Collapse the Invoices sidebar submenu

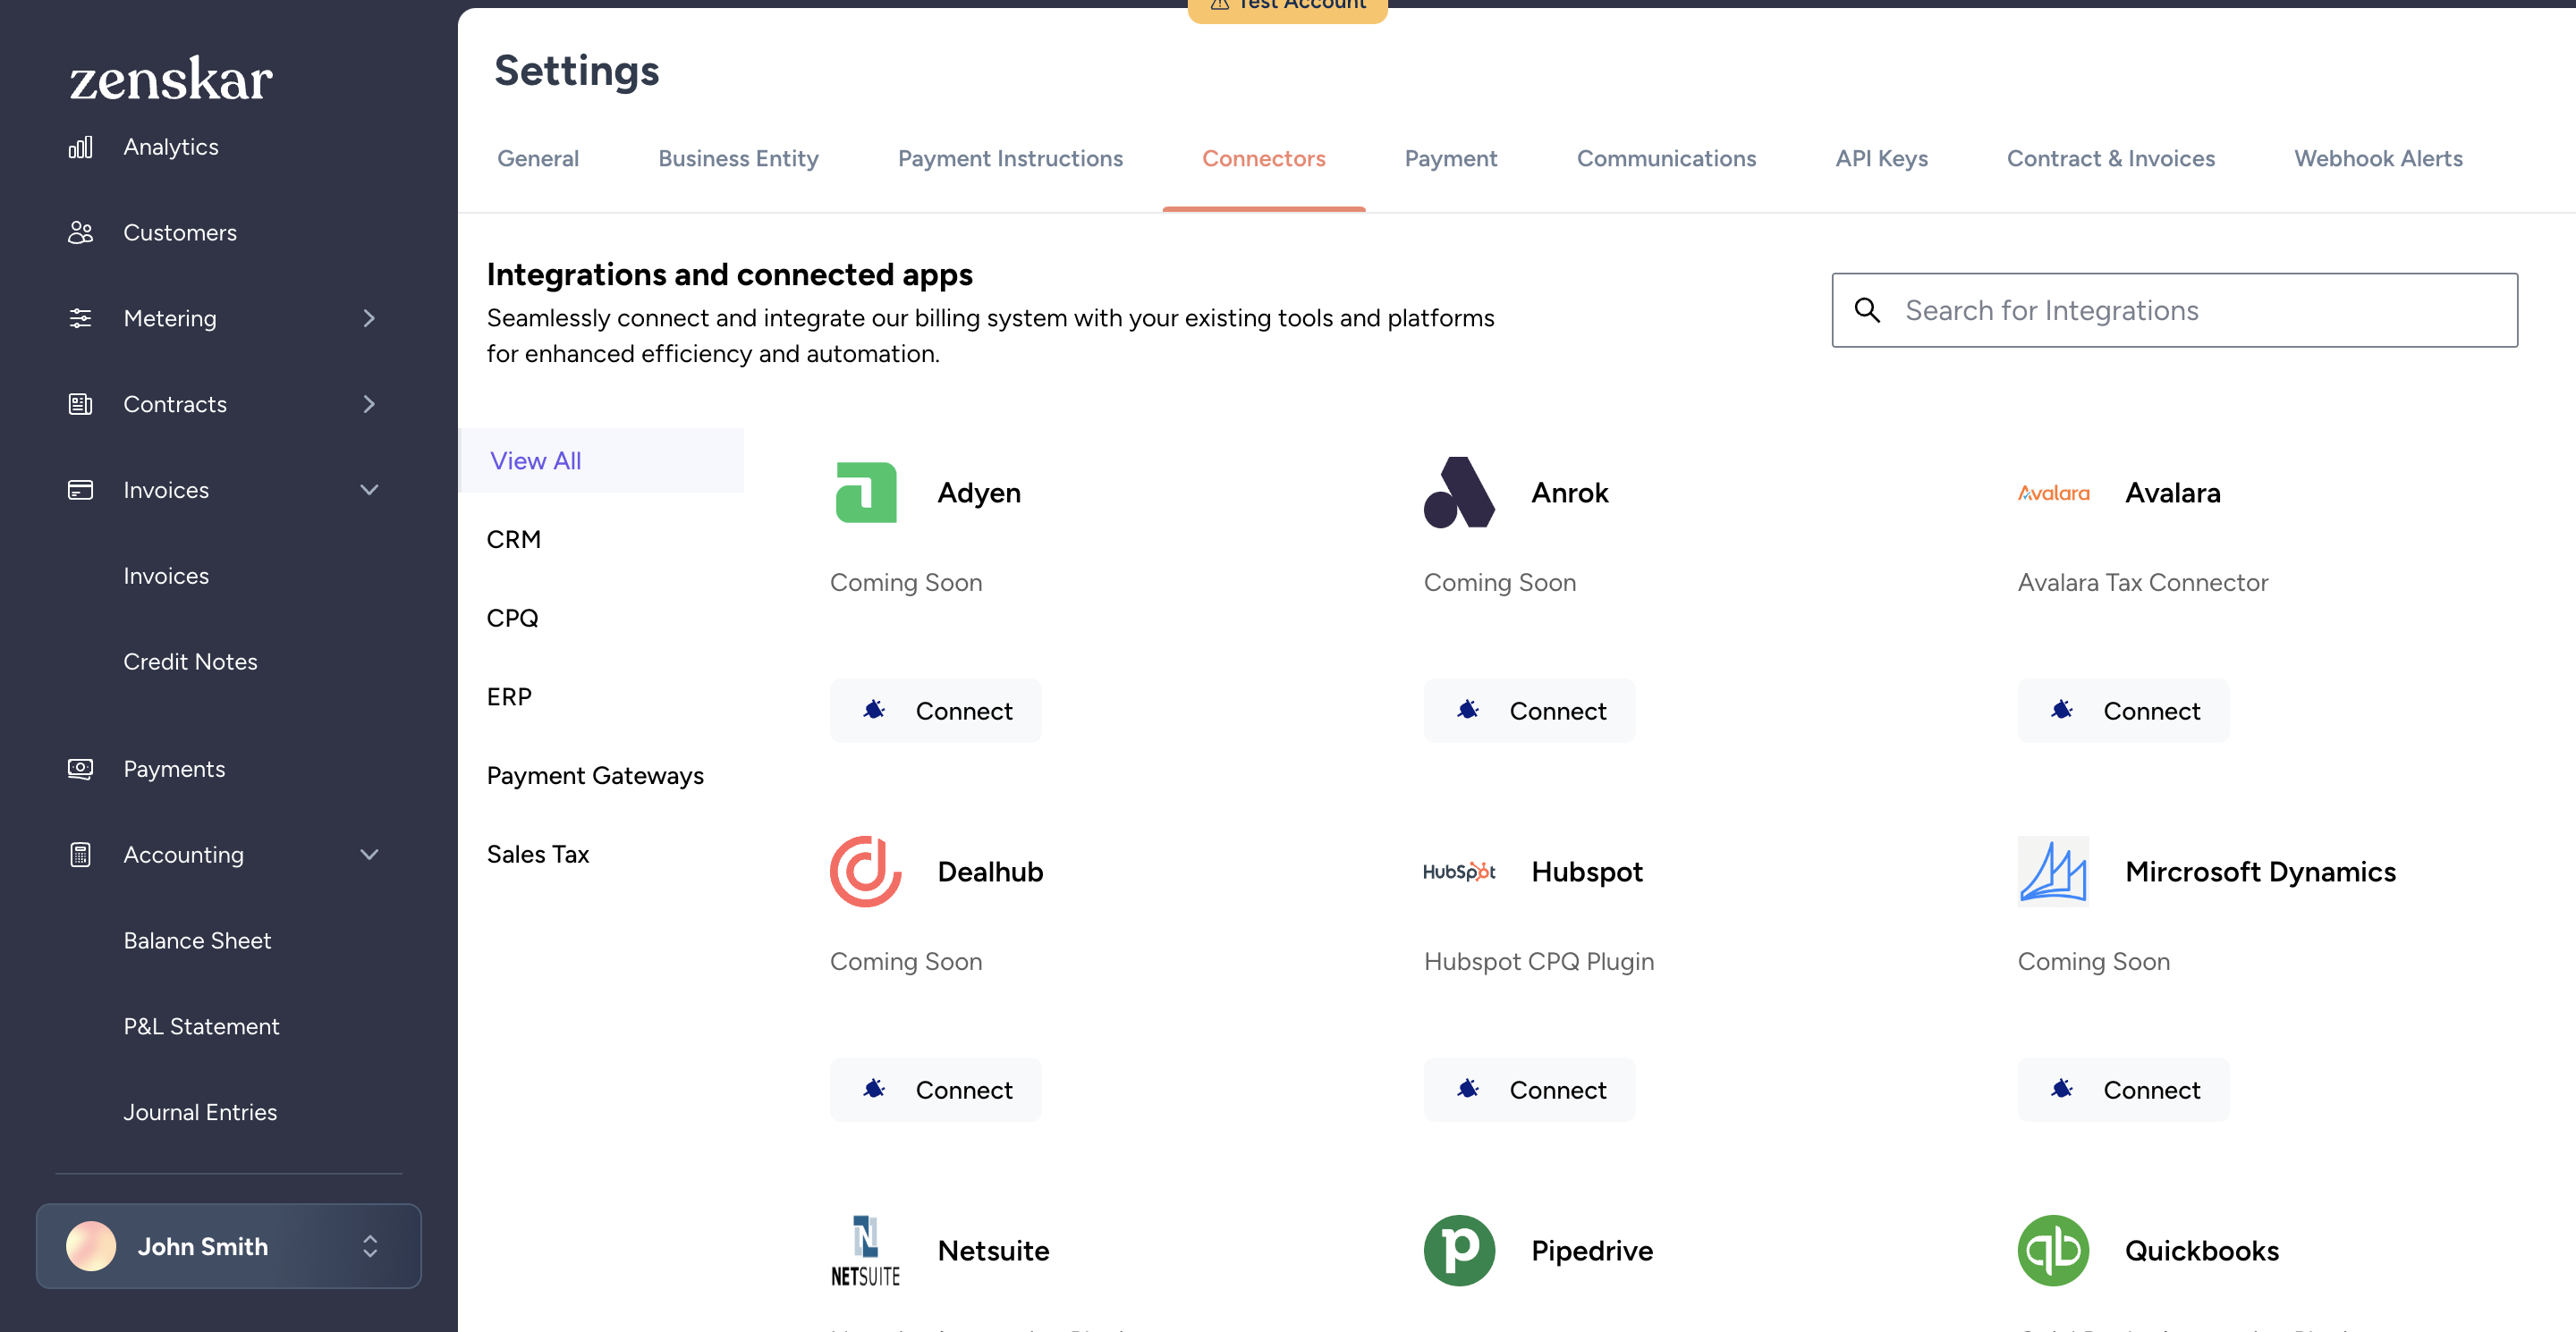369,490
